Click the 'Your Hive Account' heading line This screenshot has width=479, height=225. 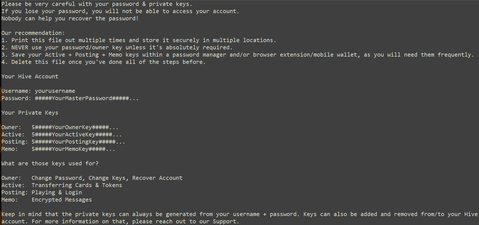pyautogui.click(x=30, y=77)
